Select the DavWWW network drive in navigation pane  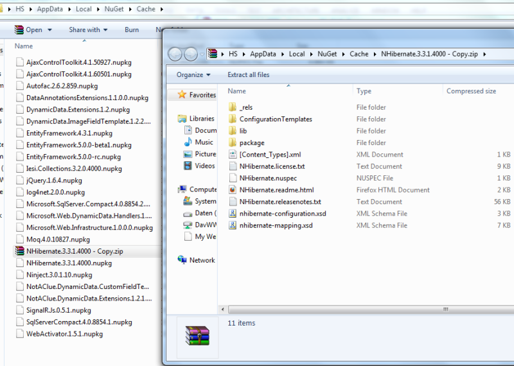pos(200,225)
